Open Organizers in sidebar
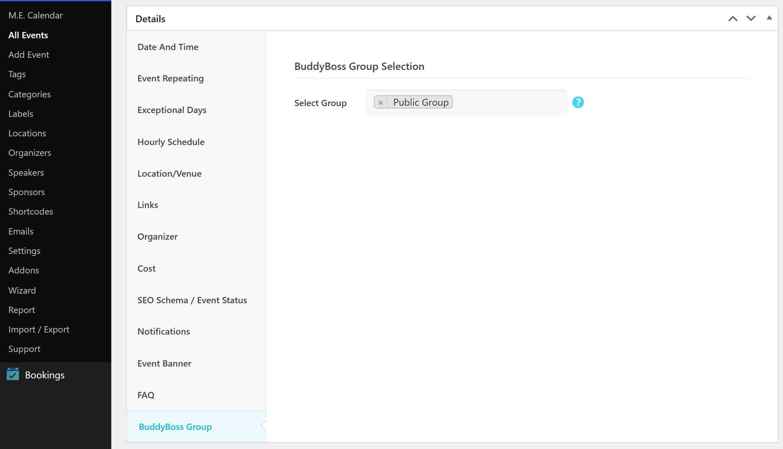This screenshot has height=449, width=783. (30, 153)
